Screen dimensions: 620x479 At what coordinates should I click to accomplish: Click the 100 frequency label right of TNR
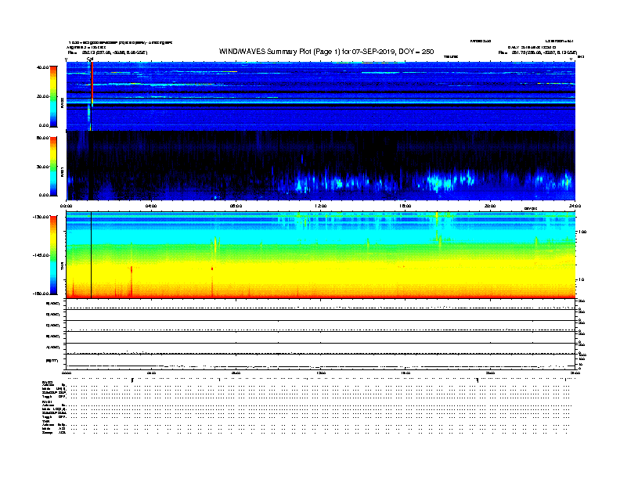pos(582,232)
